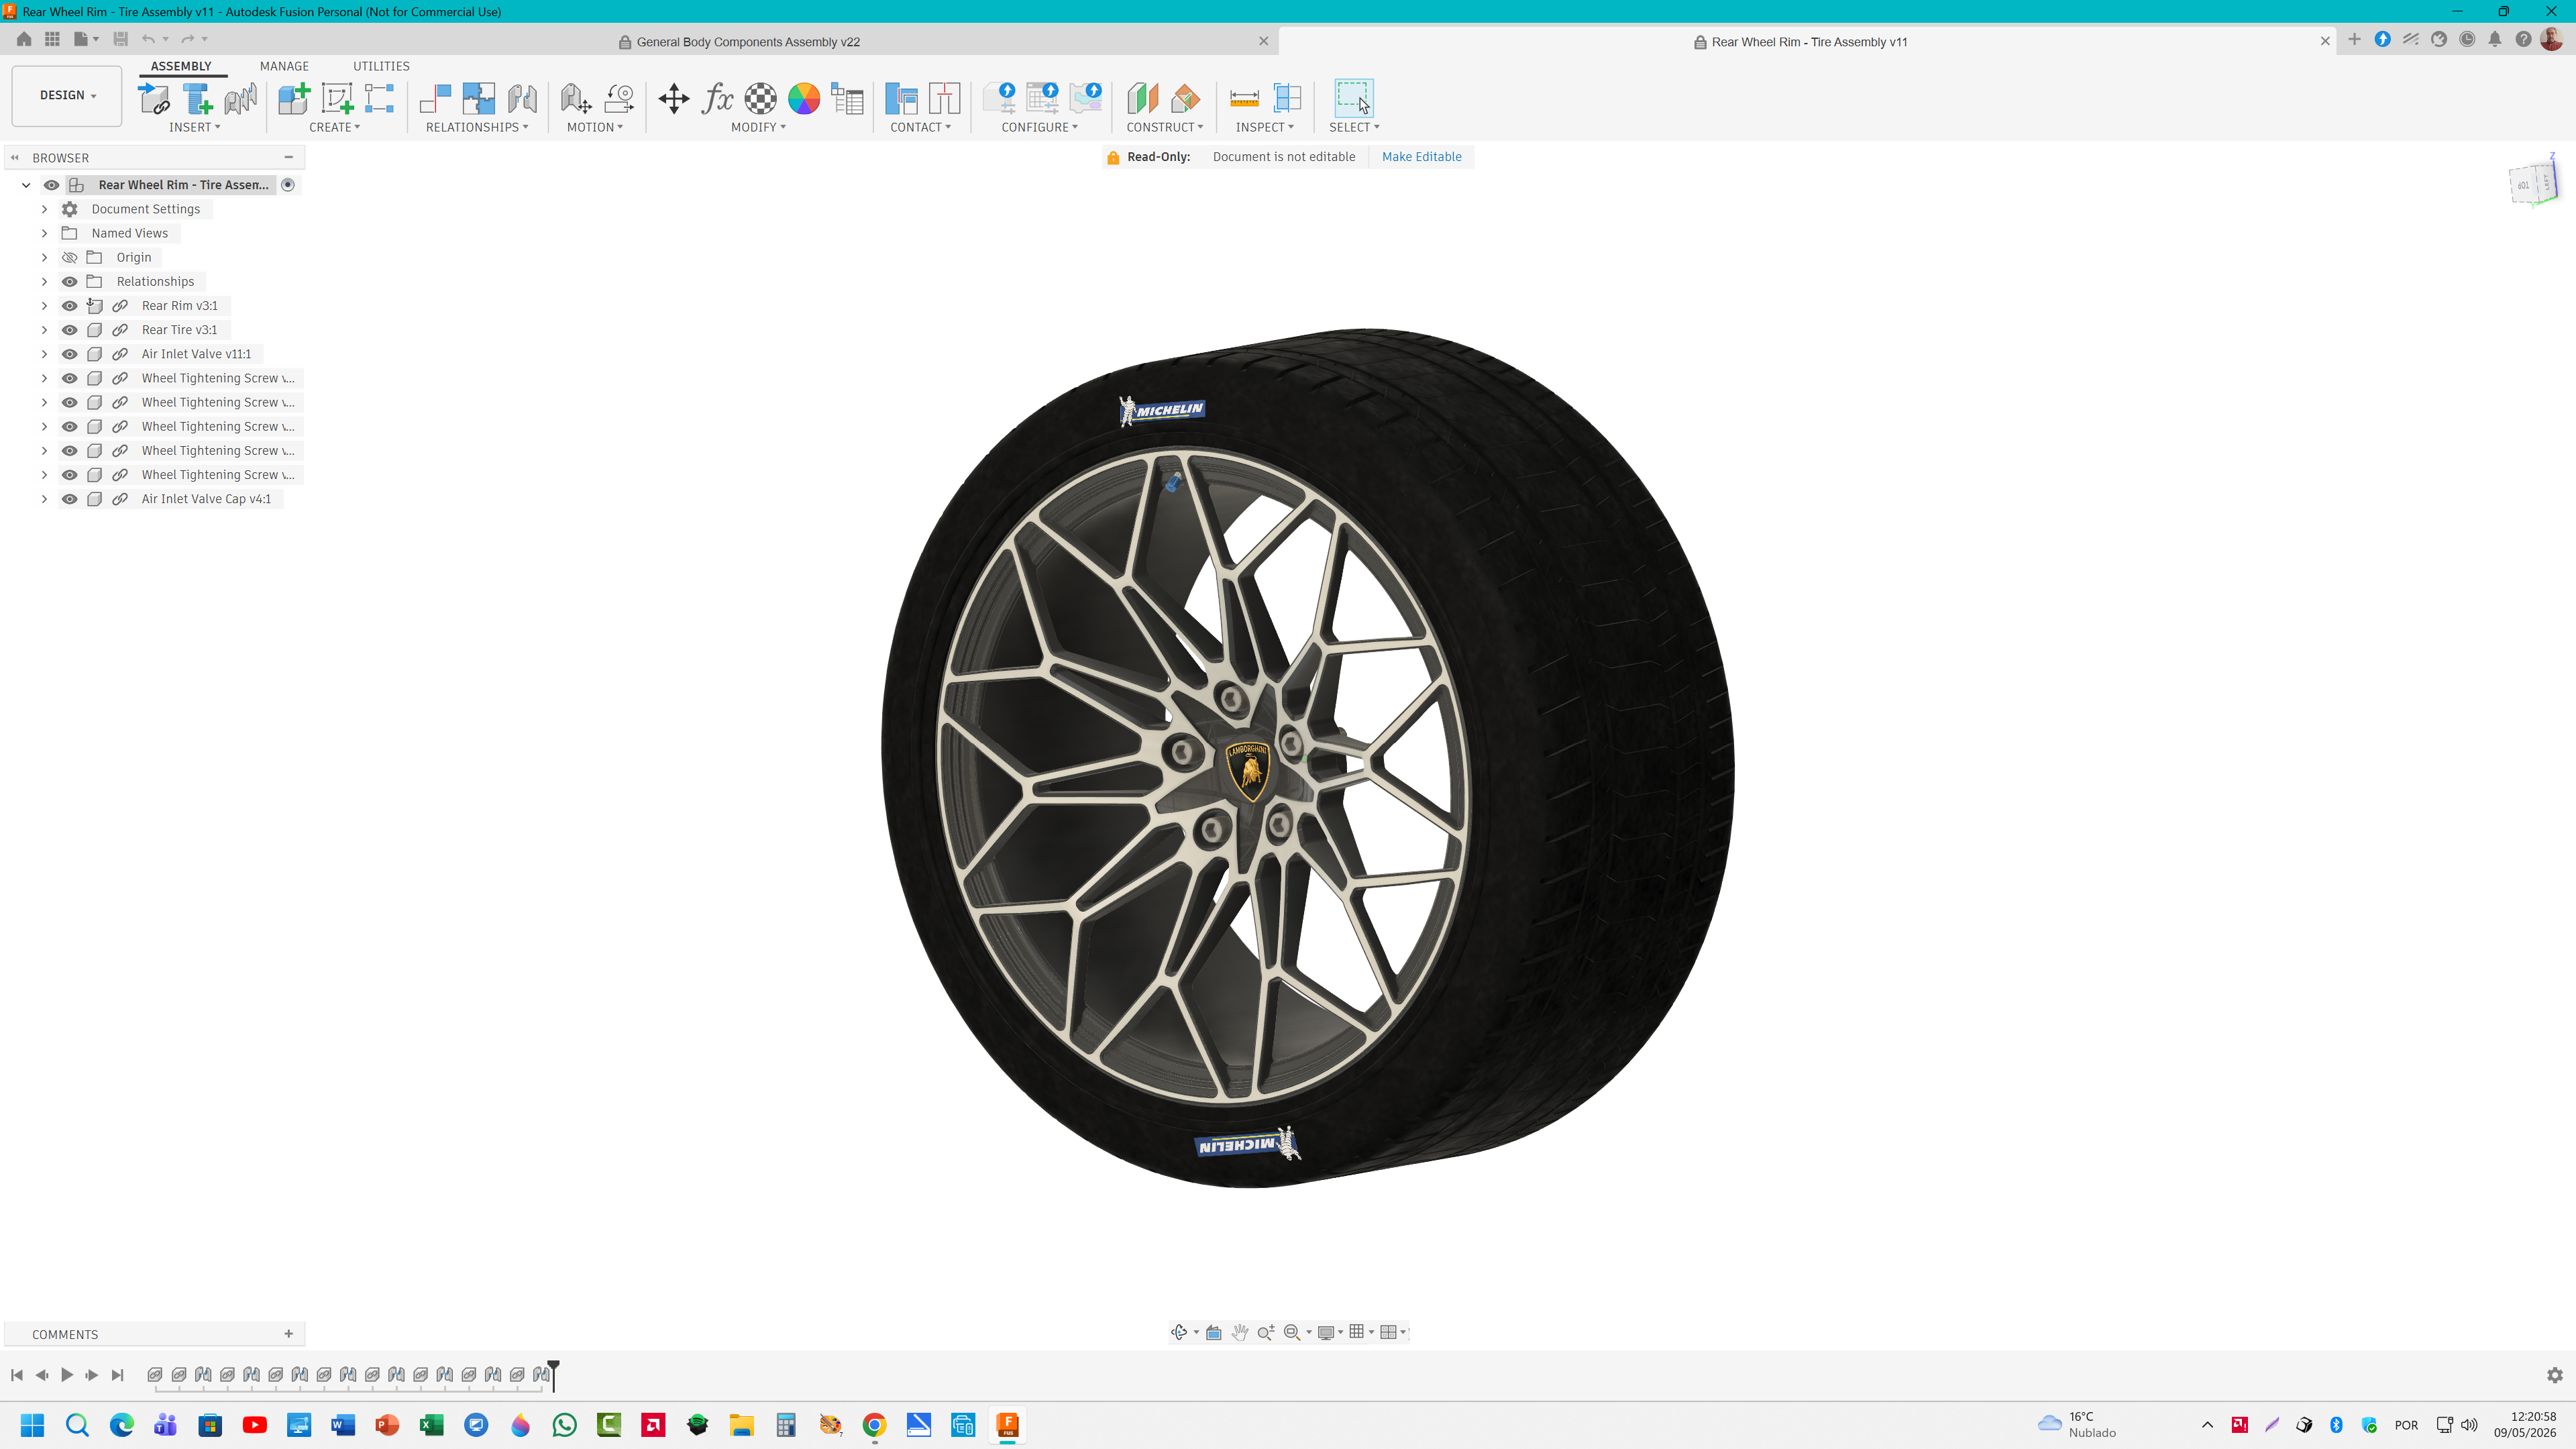Viewport: 2576px width, 1449px height.
Task: Click the Enable Contact Sets icon
Action: (901, 98)
